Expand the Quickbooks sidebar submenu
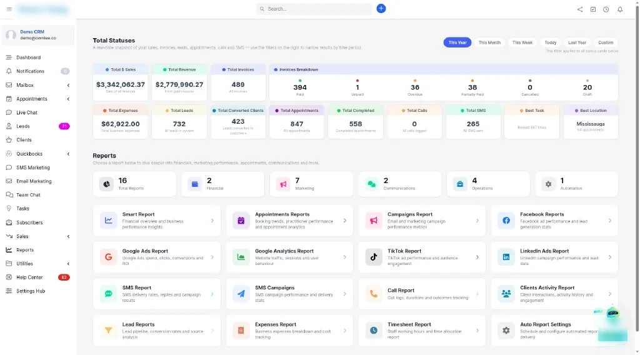Screen dimensions: 640x355 (x=68, y=154)
